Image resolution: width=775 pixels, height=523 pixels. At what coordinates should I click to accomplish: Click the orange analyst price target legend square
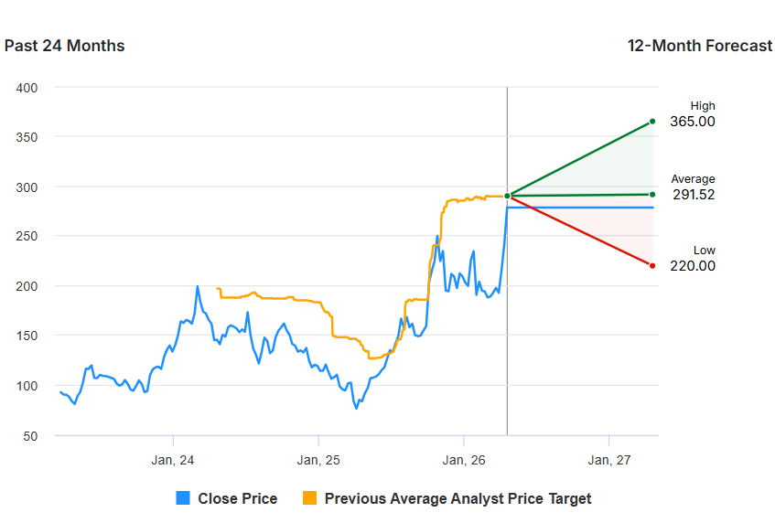tap(309, 497)
